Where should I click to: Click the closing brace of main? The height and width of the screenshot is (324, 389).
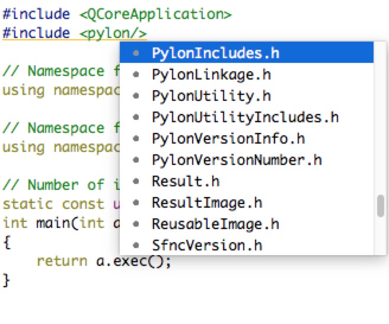click(x=6, y=280)
